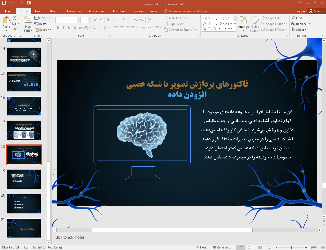Switch to Slide Sorter view

250,247
